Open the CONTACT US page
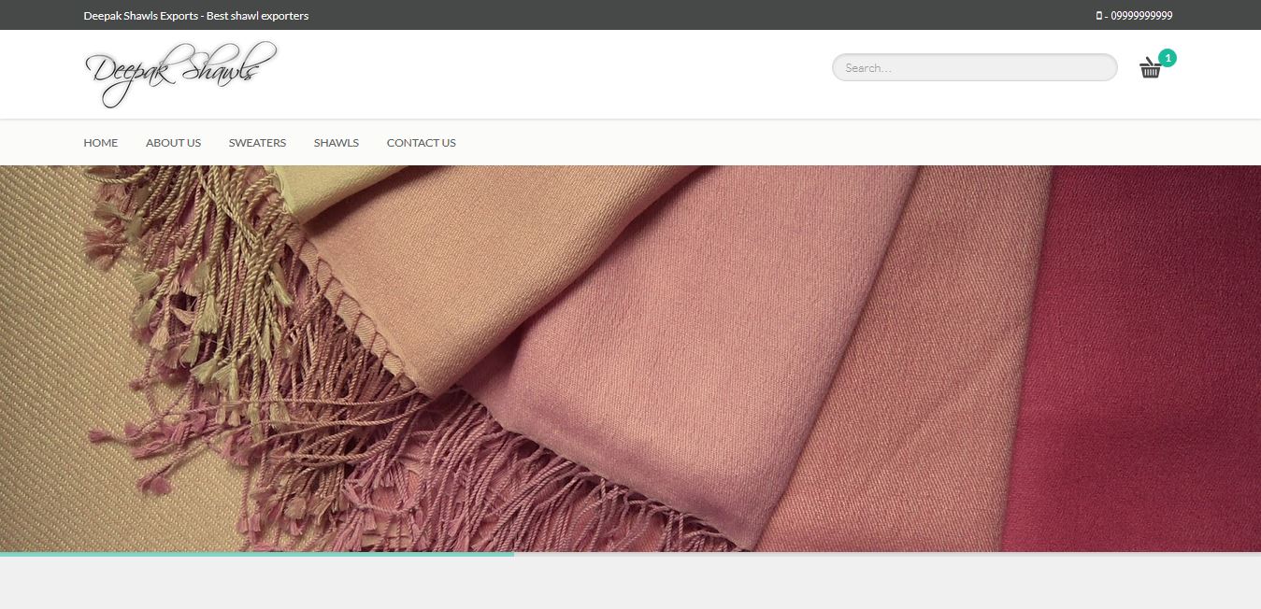This screenshot has width=1261, height=609. tap(422, 143)
